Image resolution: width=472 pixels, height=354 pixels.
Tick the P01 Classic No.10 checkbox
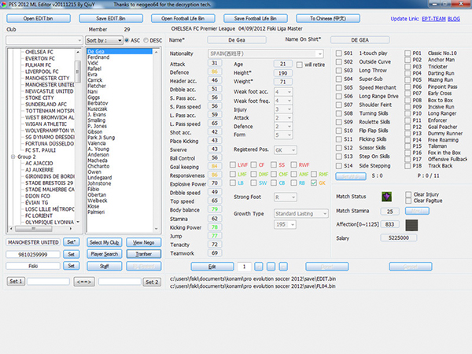[x=407, y=53]
